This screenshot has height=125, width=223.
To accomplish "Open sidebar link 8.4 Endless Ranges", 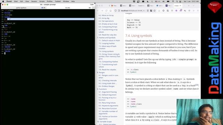I will click(x=107, y=86).
